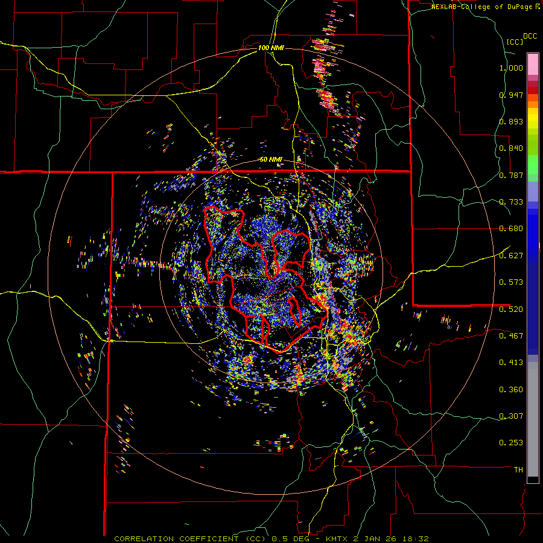Click the 100 NMI range ring label
The image size is (543, 543).
click(x=270, y=48)
